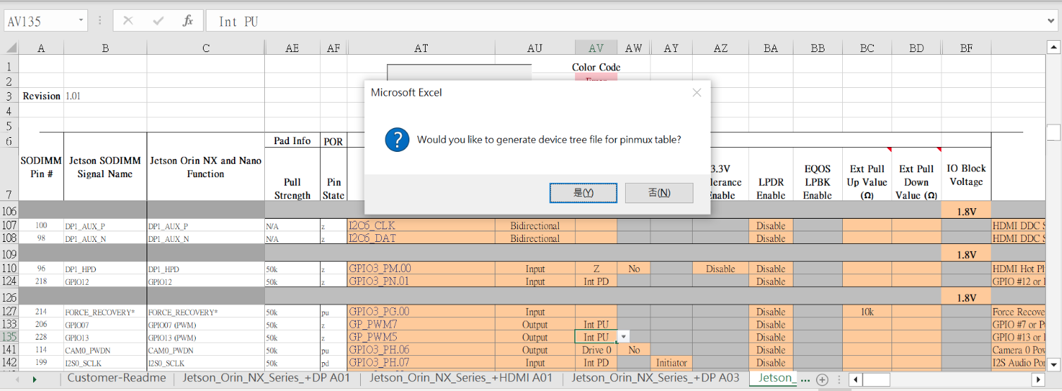The height and width of the screenshot is (391, 1062).
Task: Click the horizontal scrollbar left arrow
Action: (x=856, y=380)
